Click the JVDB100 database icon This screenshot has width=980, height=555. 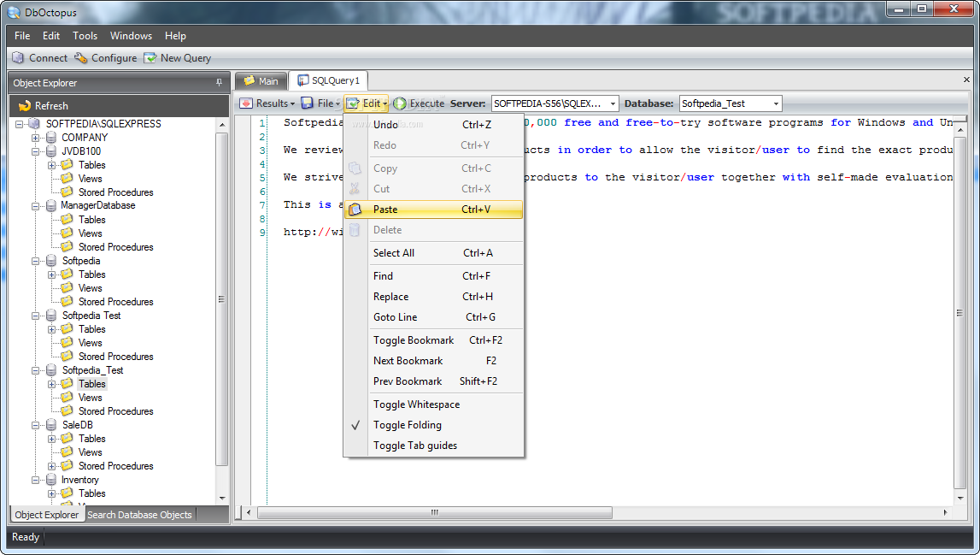pos(51,151)
